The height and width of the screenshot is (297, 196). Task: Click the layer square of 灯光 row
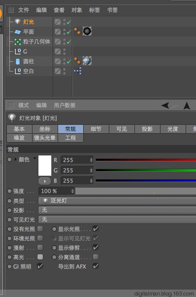point(58,22)
